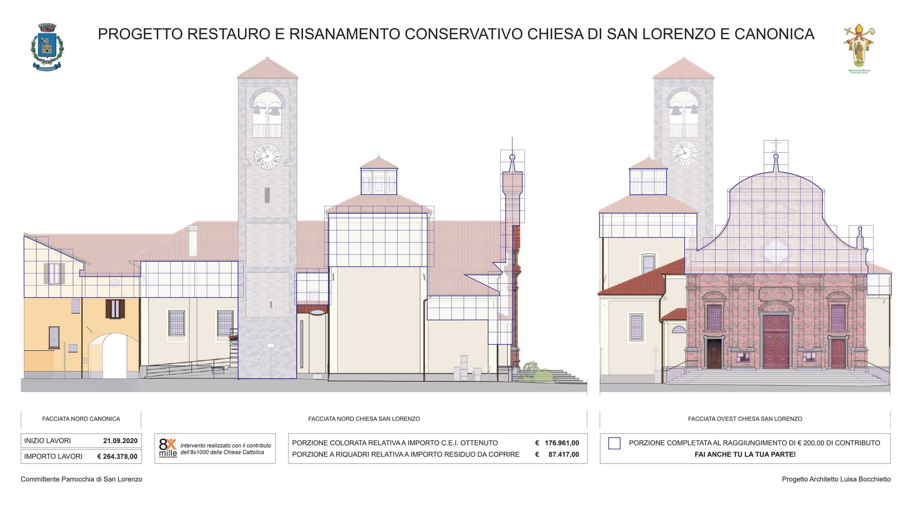911x510 pixels.
Task: Click the amount '176.961,00'
Action: (562, 443)
